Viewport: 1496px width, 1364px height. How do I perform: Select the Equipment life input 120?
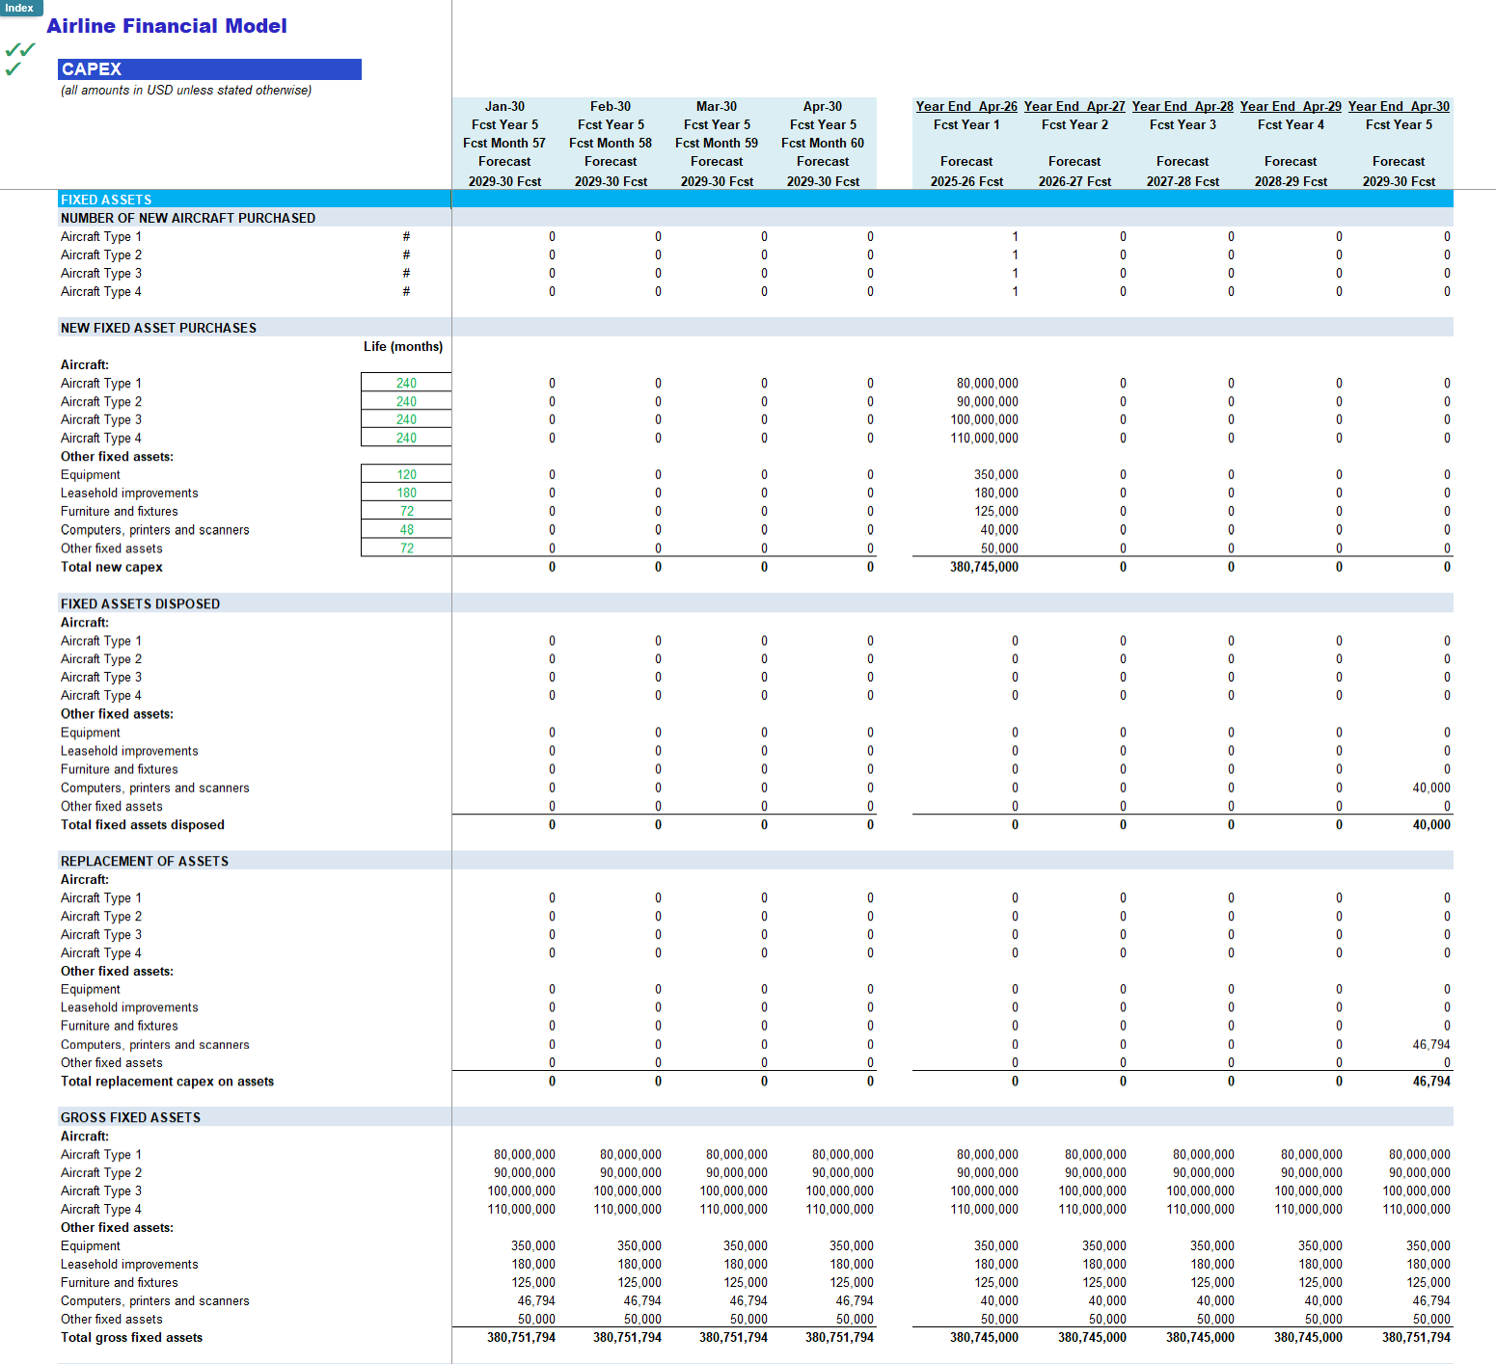click(x=406, y=474)
